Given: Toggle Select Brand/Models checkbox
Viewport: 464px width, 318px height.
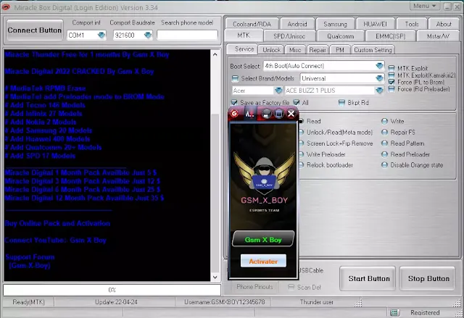Looking at the screenshot, I should pyautogui.click(x=235, y=79).
